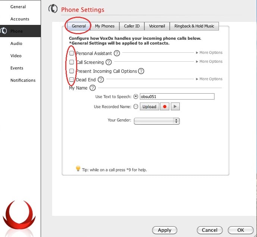The image size is (257, 237).
Task: Select Use Text to Speech radio button
Action: pyautogui.click(x=136, y=97)
